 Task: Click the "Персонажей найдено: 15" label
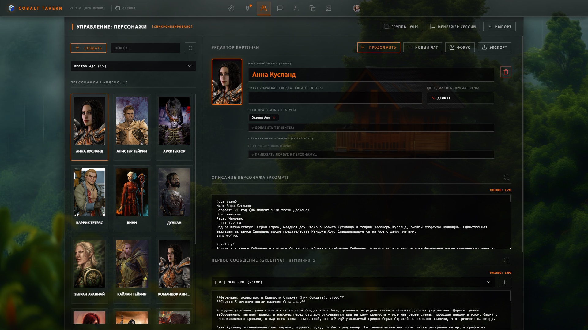click(99, 82)
